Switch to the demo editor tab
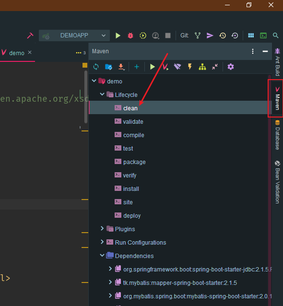Viewport: 283px width, 306px height. (x=17, y=53)
